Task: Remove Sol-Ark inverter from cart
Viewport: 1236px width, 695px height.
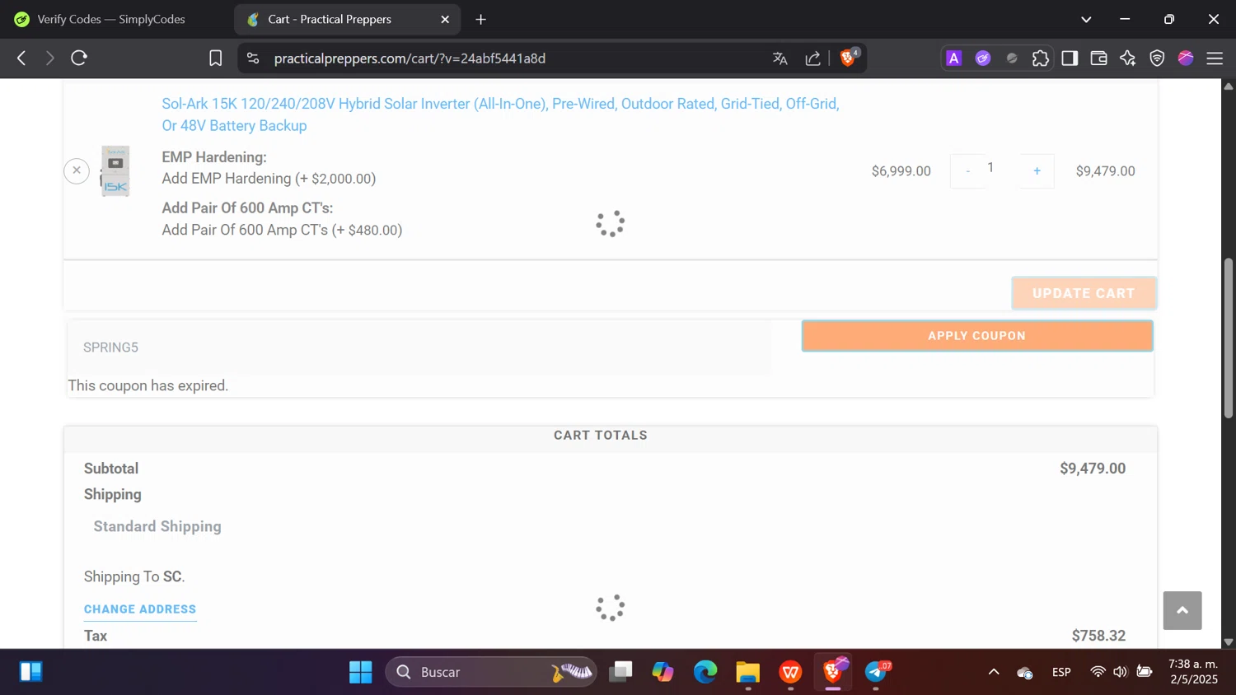Action: (x=77, y=170)
